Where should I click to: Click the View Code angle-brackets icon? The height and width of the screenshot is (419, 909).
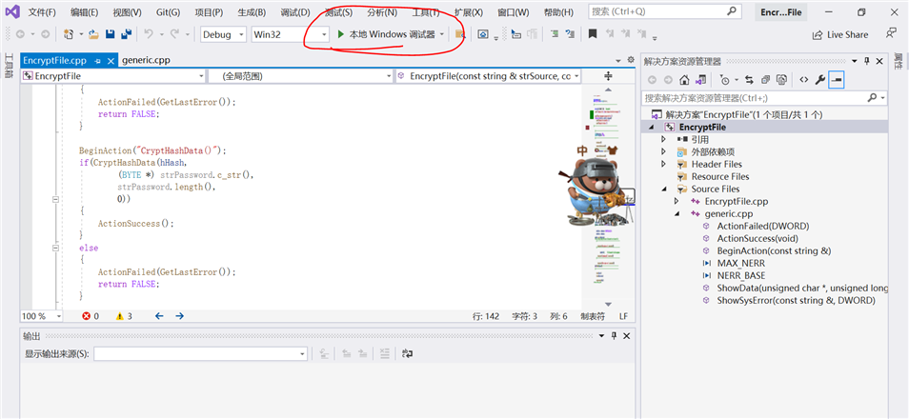tap(803, 80)
